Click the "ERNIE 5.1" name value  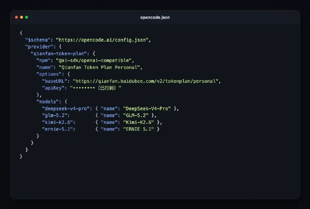click(x=138, y=129)
